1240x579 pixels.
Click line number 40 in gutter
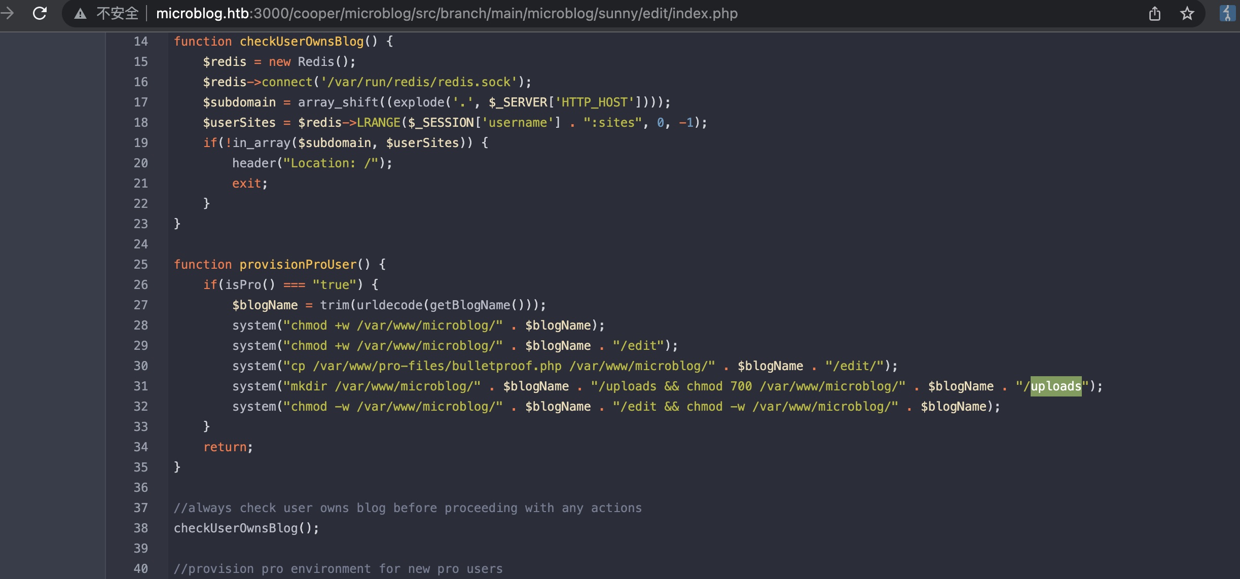[140, 569]
